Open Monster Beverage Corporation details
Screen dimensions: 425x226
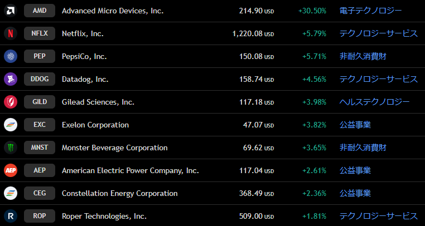114,148
